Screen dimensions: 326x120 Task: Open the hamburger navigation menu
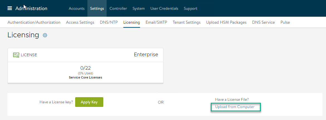point(10,8)
